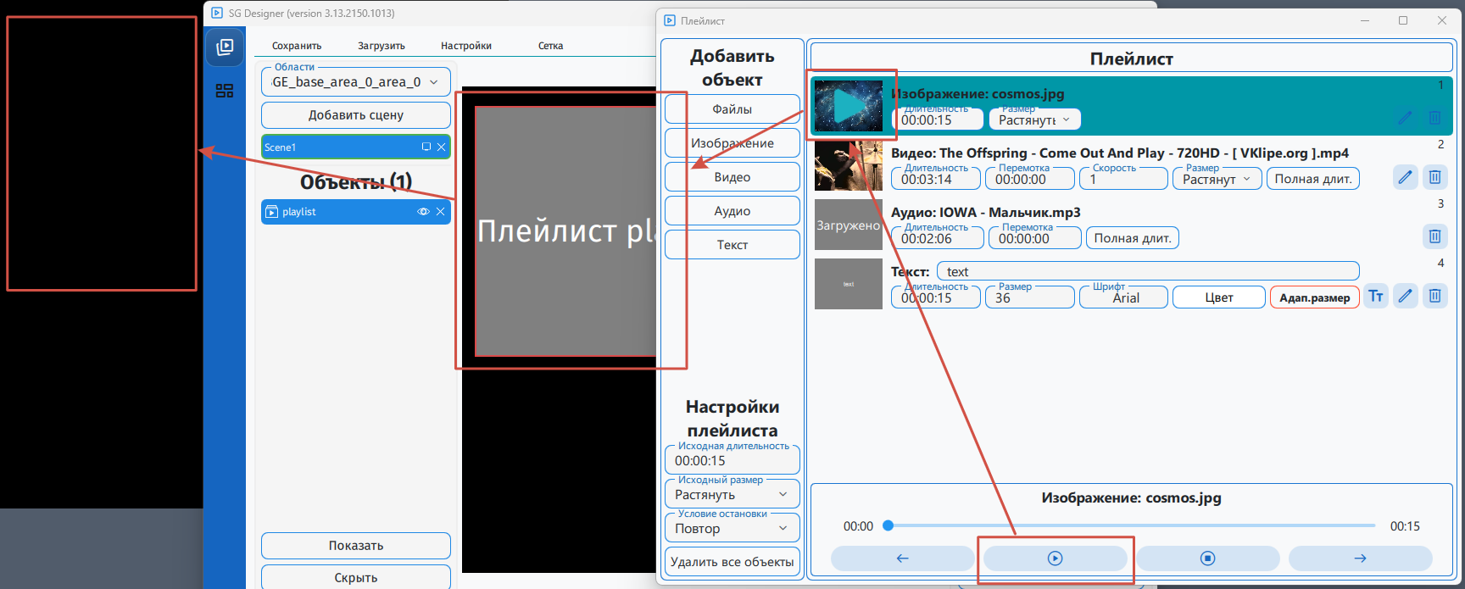Image resolution: width=1465 pixels, height=589 pixels.
Task: Click the Добавить сцену button
Action: click(355, 115)
